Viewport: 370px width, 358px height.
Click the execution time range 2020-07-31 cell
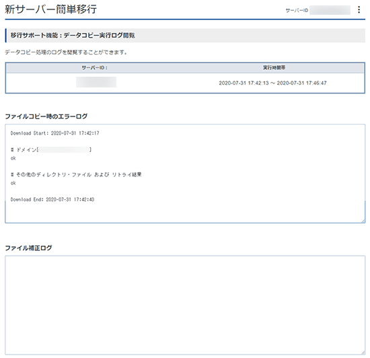pos(272,83)
